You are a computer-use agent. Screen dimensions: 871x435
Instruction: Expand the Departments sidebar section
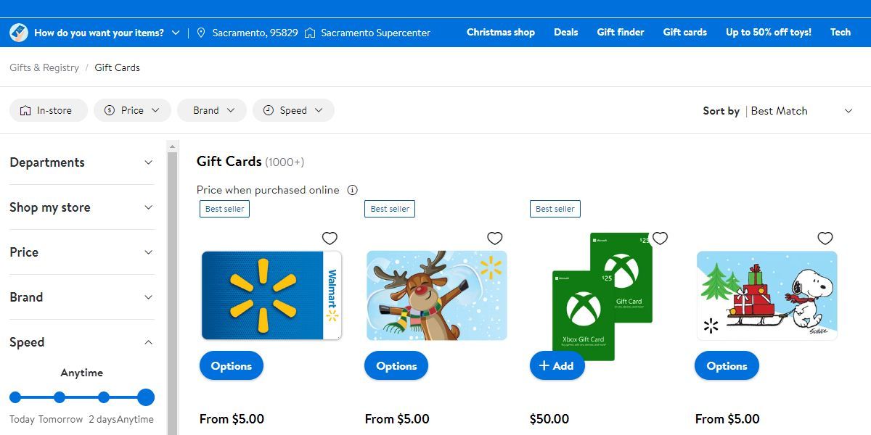tap(81, 162)
